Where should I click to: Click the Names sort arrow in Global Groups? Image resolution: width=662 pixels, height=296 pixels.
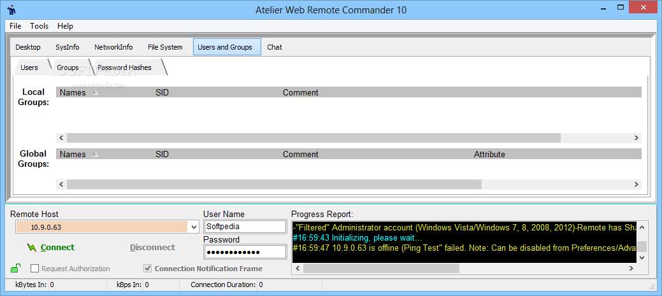tap(95, 154)
